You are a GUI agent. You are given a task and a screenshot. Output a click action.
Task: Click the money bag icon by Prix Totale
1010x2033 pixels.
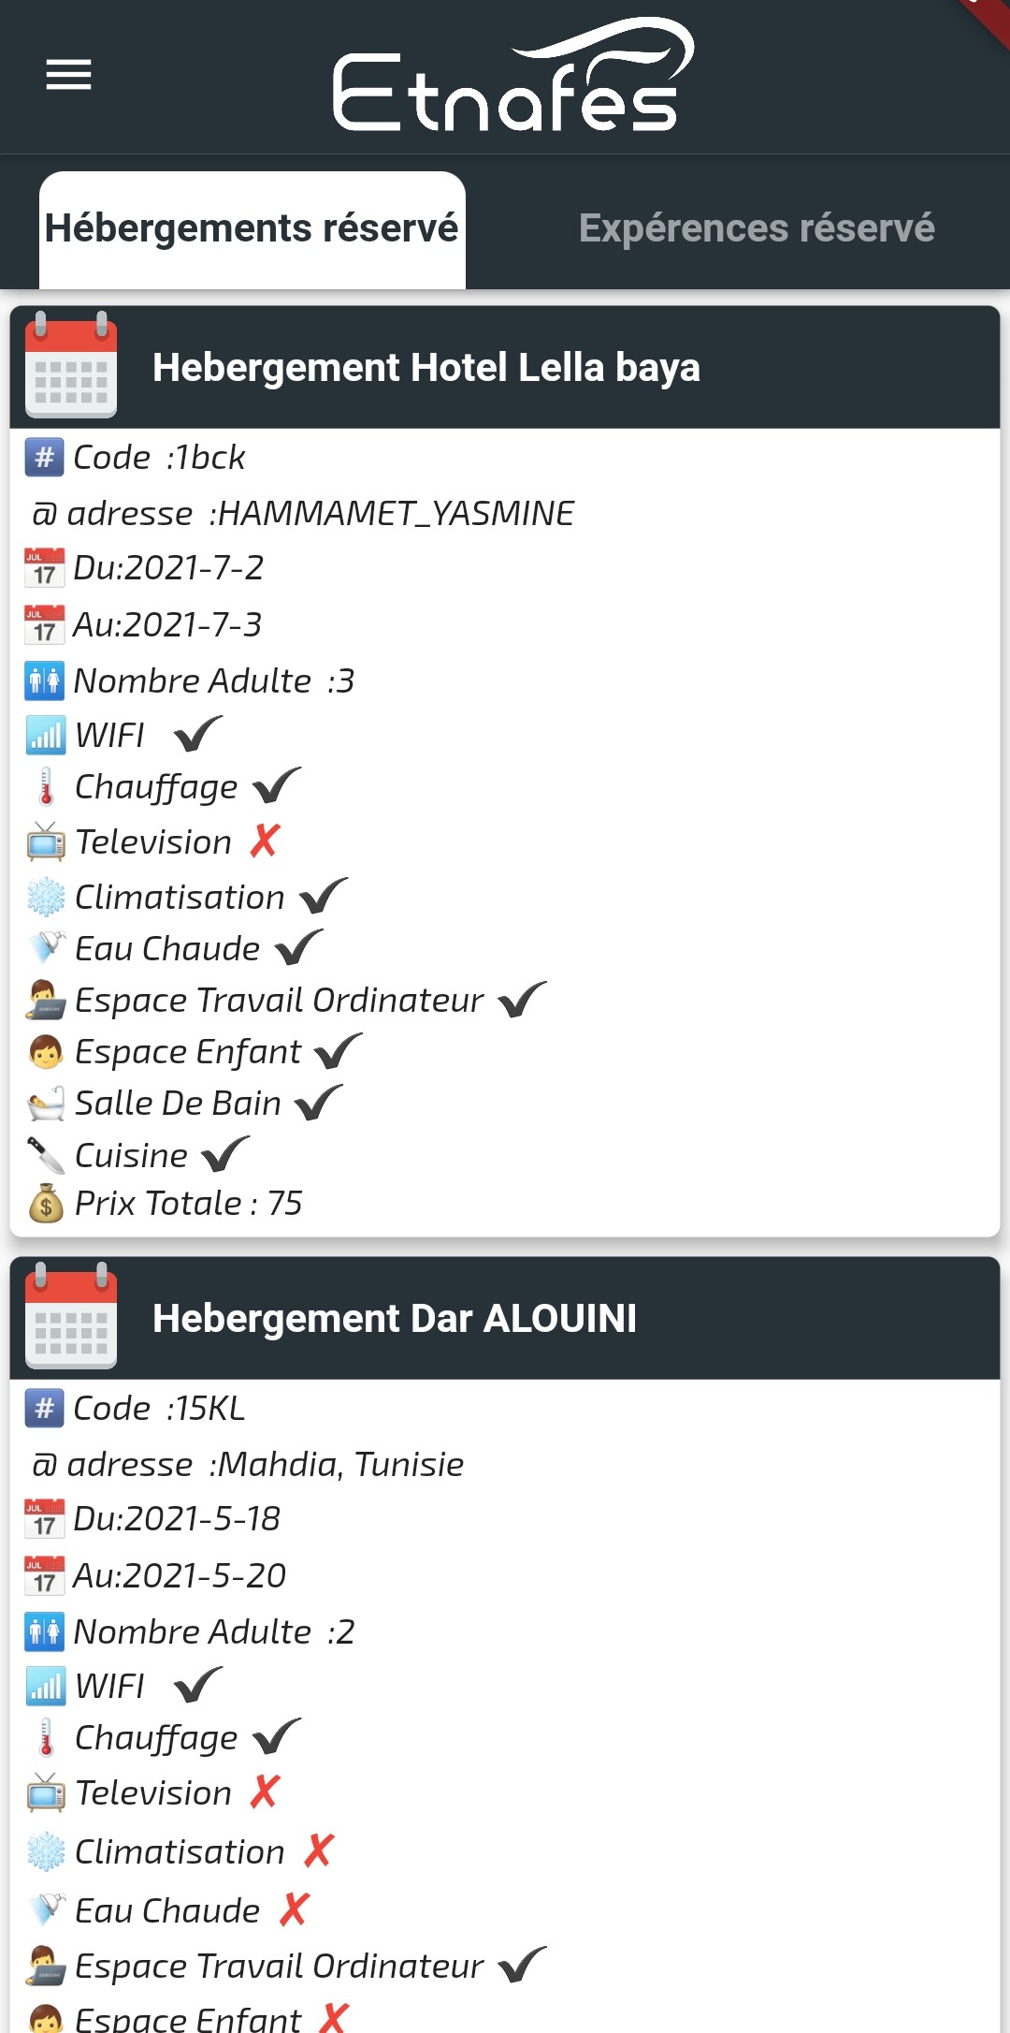click(x=46, y=1204)
